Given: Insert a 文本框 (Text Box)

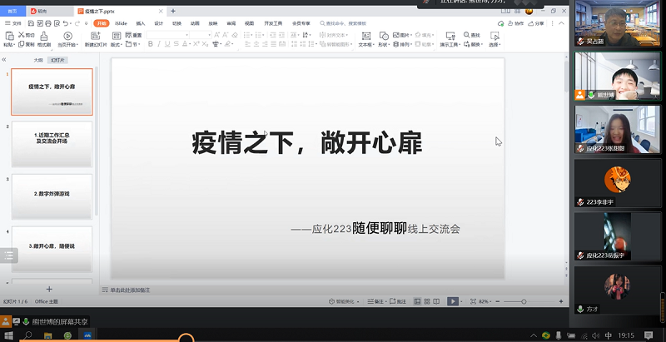Looking at the screenshot, I should (x=365, y=37).
